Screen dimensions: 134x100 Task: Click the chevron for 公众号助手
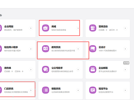tap(78, 70)
